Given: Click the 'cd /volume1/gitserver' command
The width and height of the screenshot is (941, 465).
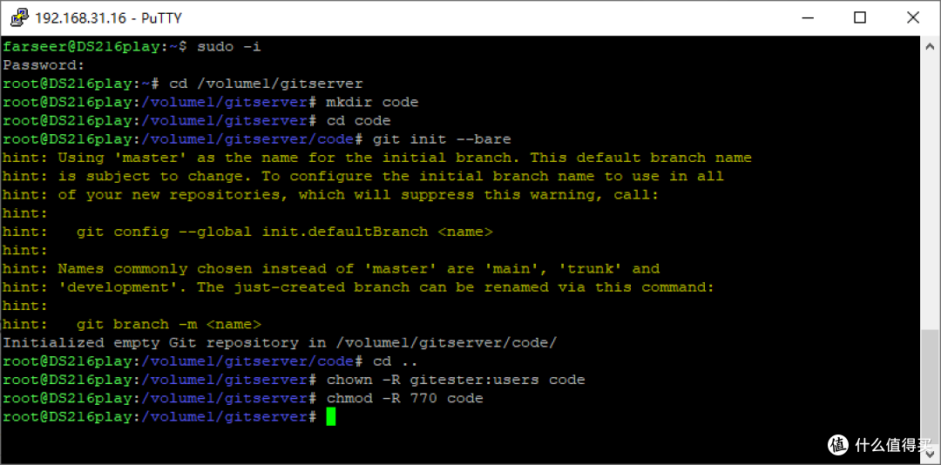Looking at the screenshot, I should 267,84.
